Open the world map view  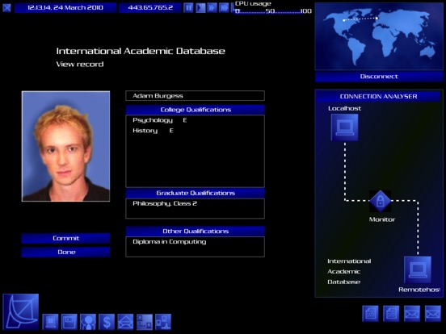[379, 36]
